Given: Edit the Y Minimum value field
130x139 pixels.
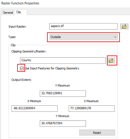Looking at the screenshot, I should click(63, 123).
